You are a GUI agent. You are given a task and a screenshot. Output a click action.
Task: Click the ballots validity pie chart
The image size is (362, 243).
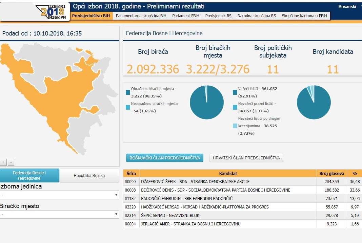pos(314,102)
